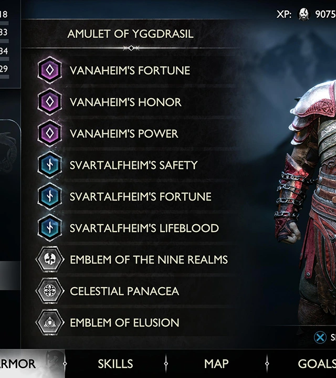The height and width of the screenshot is (378, 336).
Task: Choose the Emblem of Elusion shield icon
Action: tap(50, 322)
